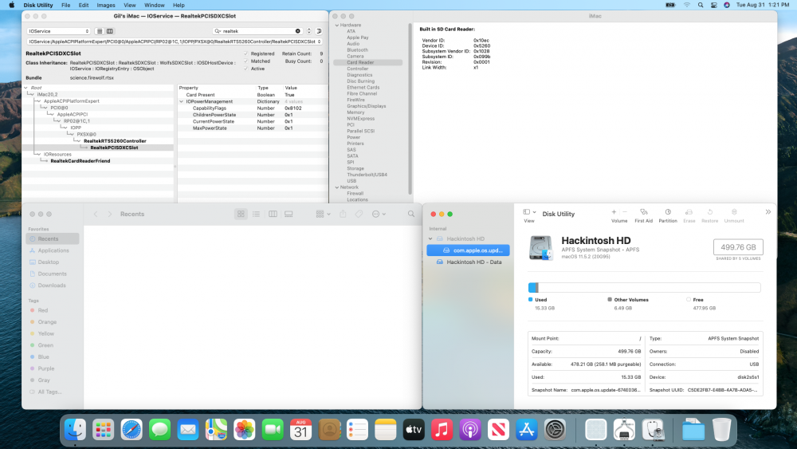Click the Unmount icon in Disk Utility
The width and height of the screenshot is (797, 449).
734,212
